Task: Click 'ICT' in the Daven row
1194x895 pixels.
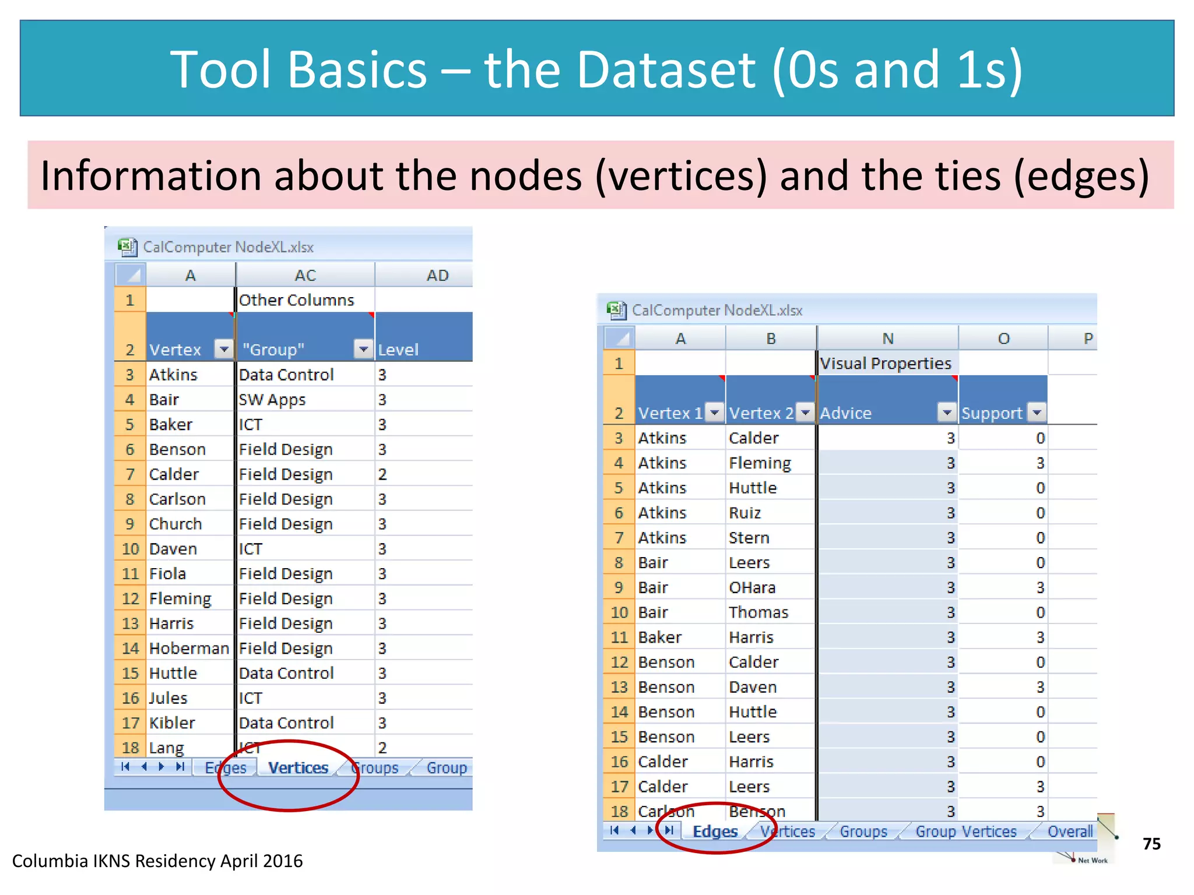Action: click(x=305, y=549)
